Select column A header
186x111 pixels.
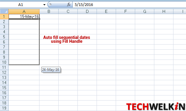24,11
